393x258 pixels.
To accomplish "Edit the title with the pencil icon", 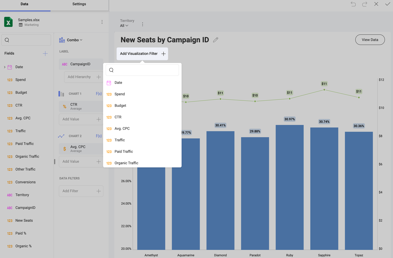I will click(x=216, y=40).
